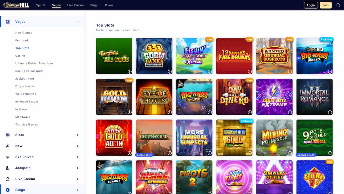Click the Vegas sidebar section icon
This screenshot has width=344, height=194.
[8, 22]
